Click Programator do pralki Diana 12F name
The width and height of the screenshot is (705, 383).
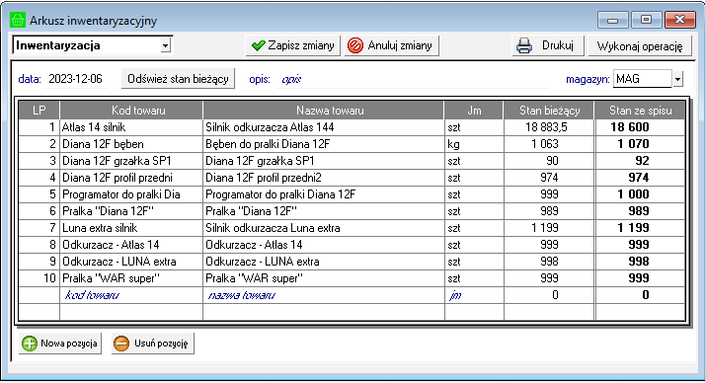[324, 194]
